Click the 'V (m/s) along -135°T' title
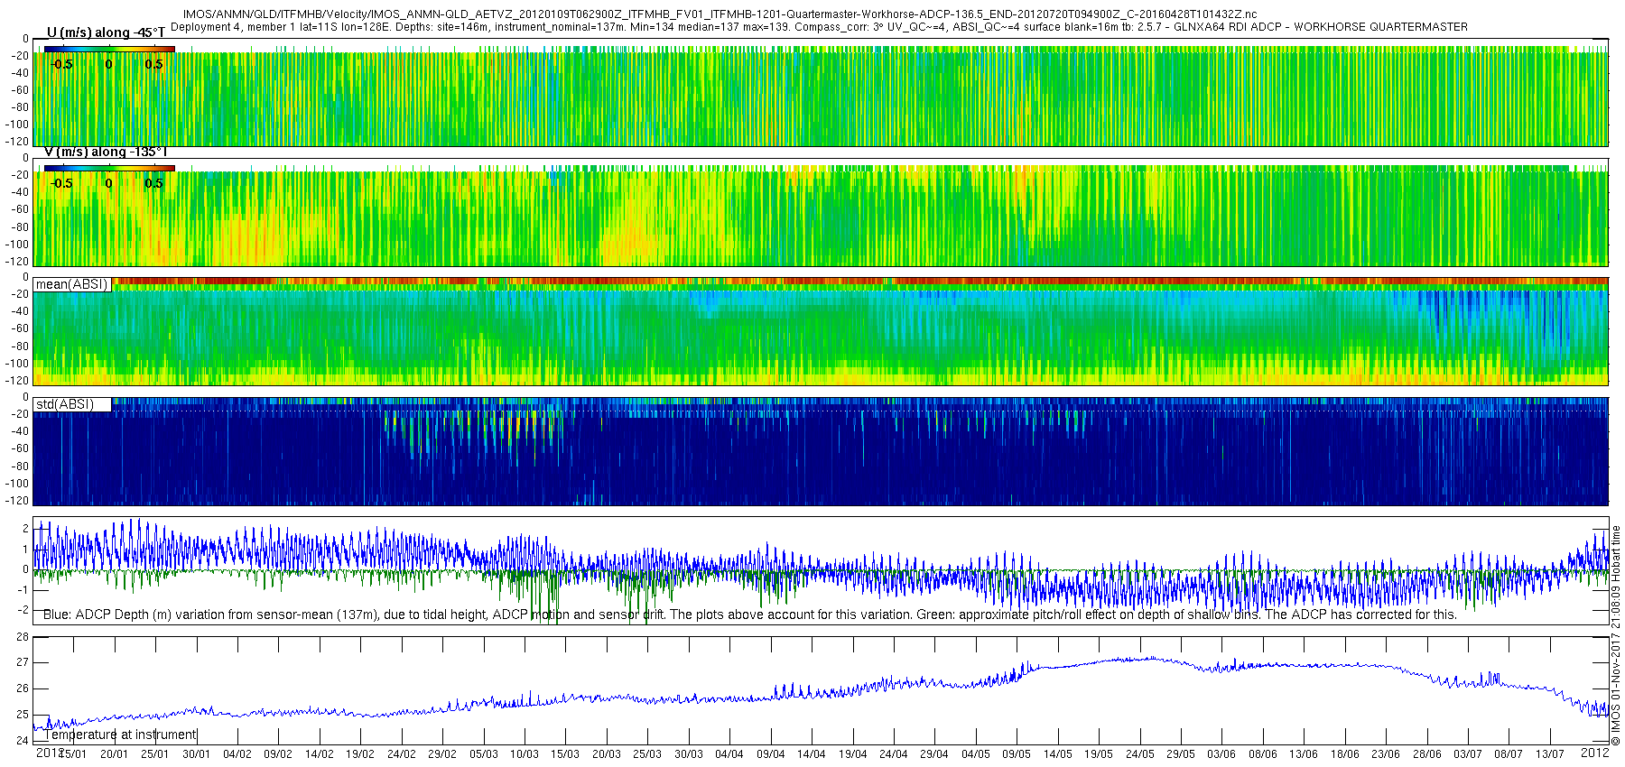 (106, 152)
